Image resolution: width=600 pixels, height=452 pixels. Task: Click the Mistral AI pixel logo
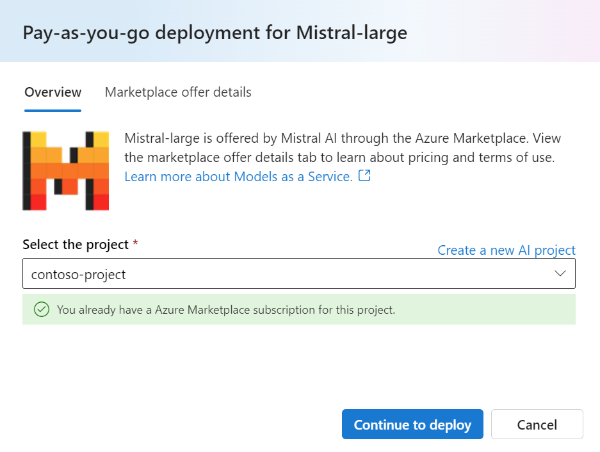66,171
